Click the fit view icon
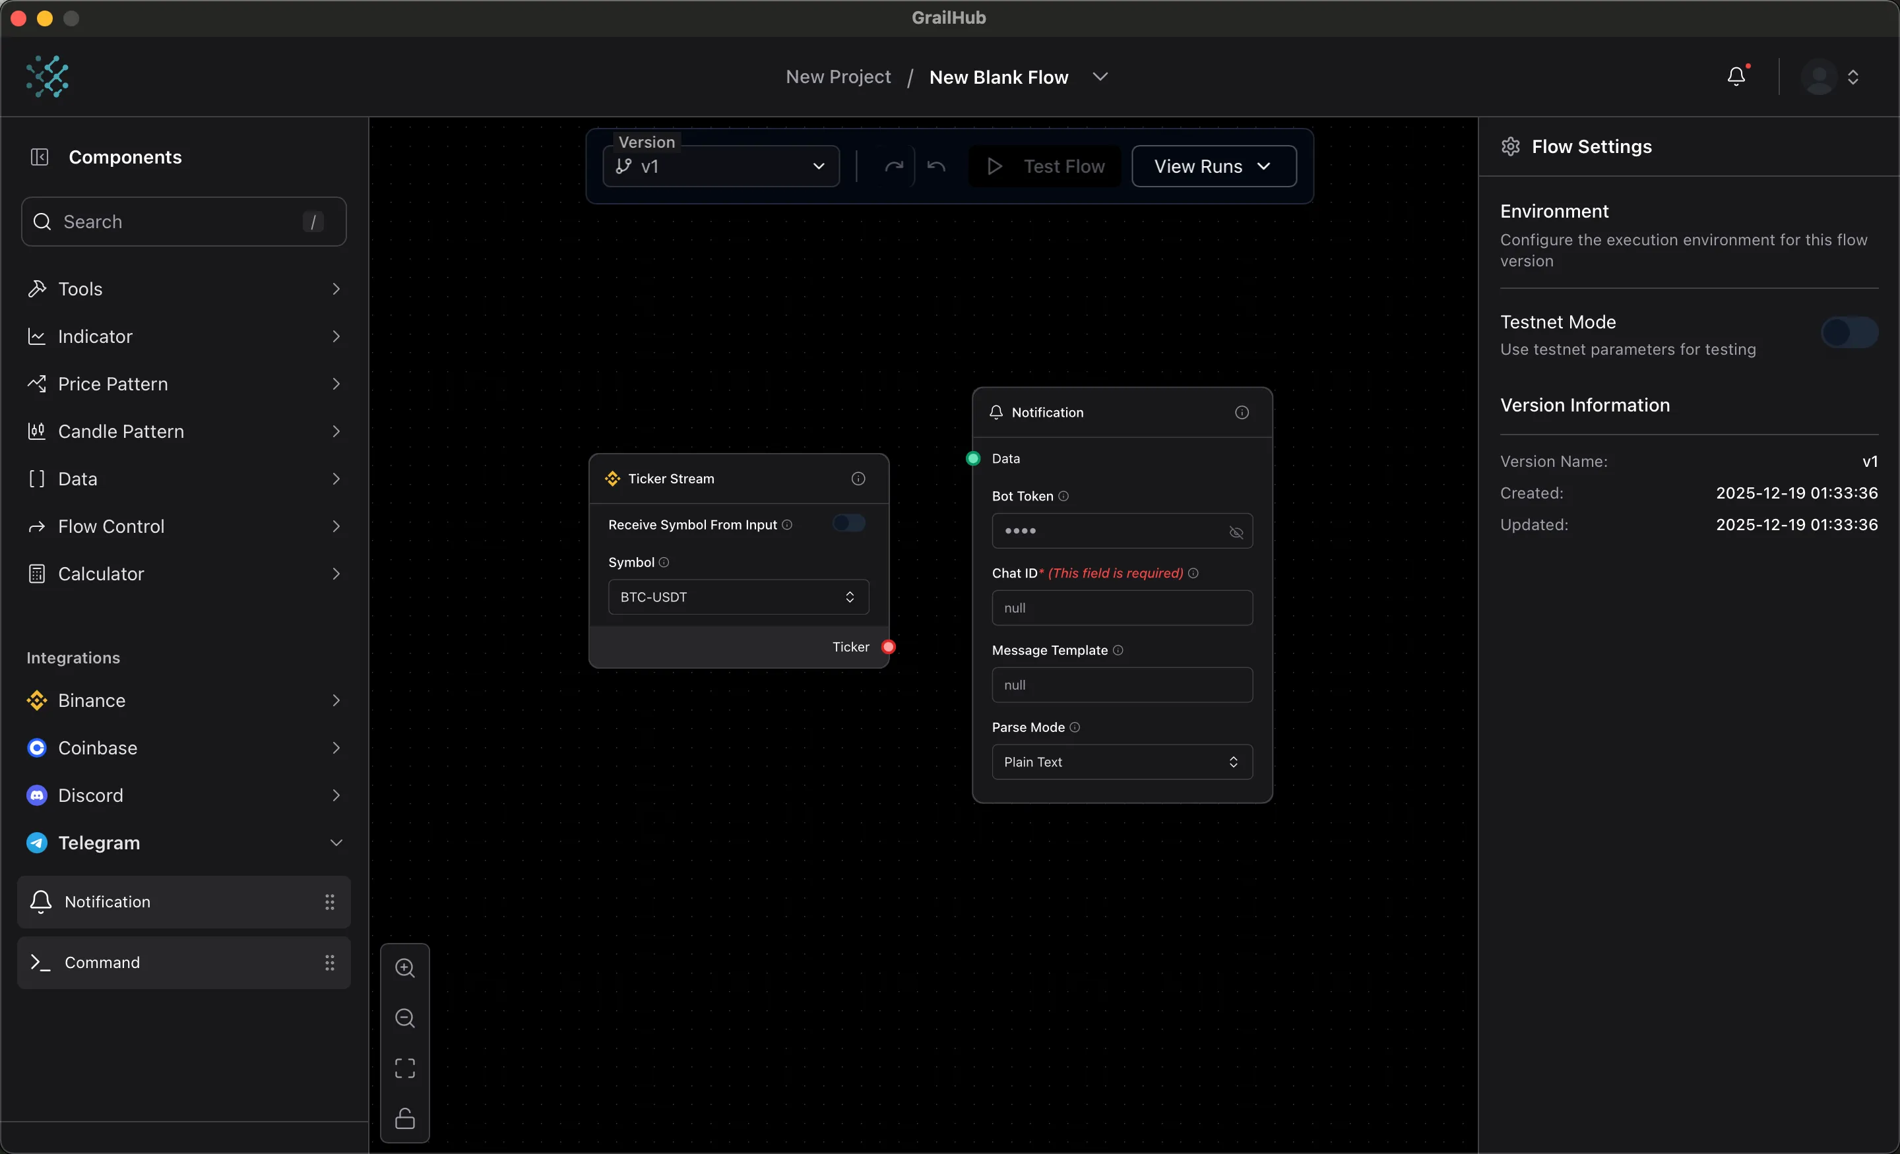 click(x=405, y=1068)
